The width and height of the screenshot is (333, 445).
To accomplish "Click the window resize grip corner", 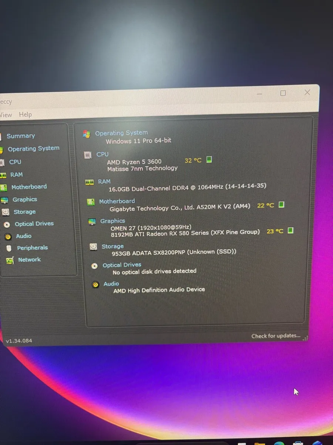I will pos(306,338).
